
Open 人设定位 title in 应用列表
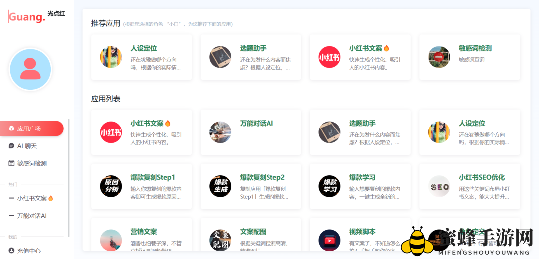click(472, 123)
